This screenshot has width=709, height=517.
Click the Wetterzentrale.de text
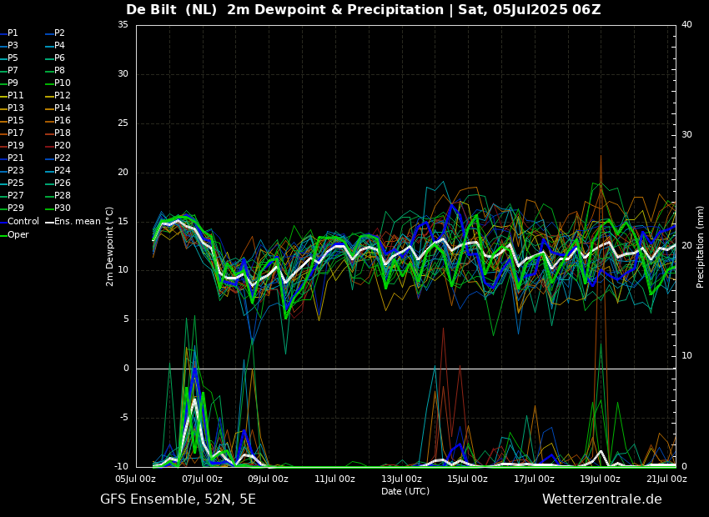601,499
